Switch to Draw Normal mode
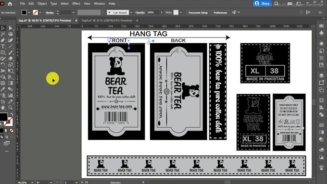 1,137
